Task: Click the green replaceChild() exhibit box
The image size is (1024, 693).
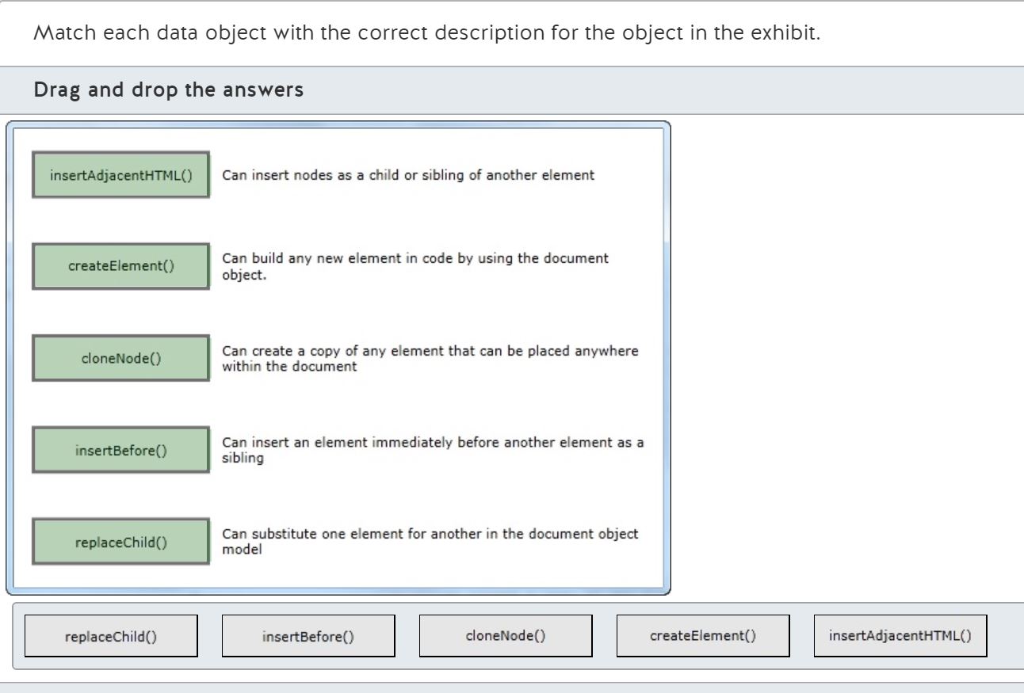Action: pos(120,543)
